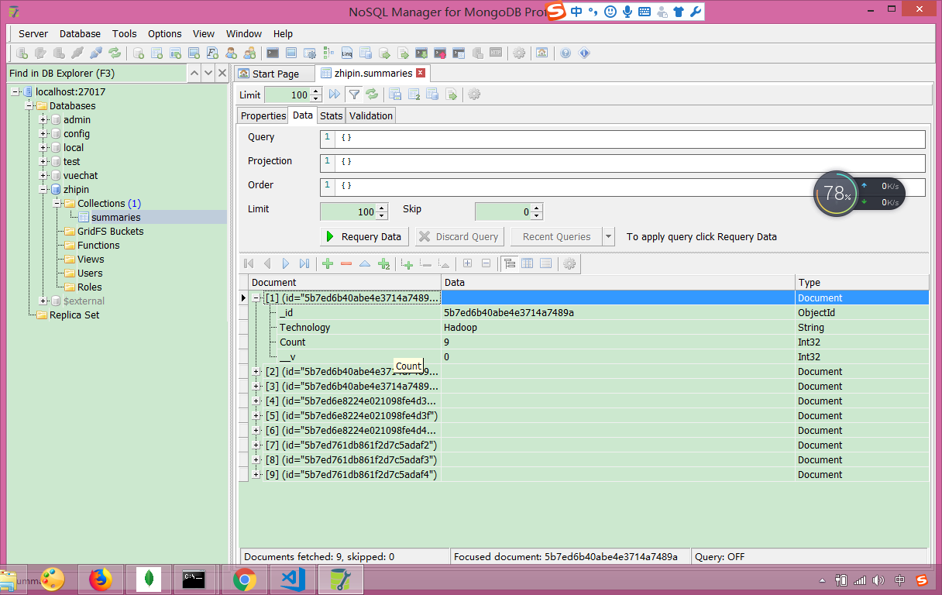This screenshot has width=942, height=595.
Task: Click into the Order input field
Action: 623,187
